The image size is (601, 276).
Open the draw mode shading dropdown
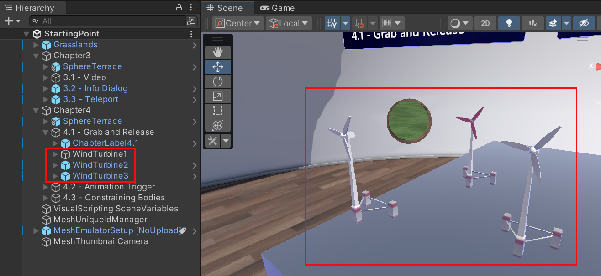point(459,23)
